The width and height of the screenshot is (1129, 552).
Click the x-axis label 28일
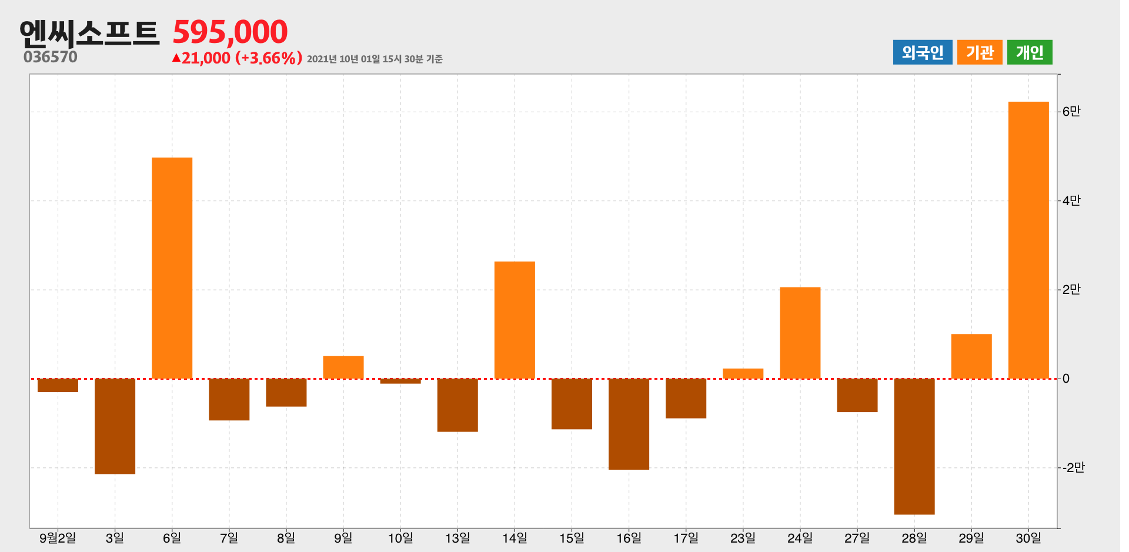tap(914, 538)
